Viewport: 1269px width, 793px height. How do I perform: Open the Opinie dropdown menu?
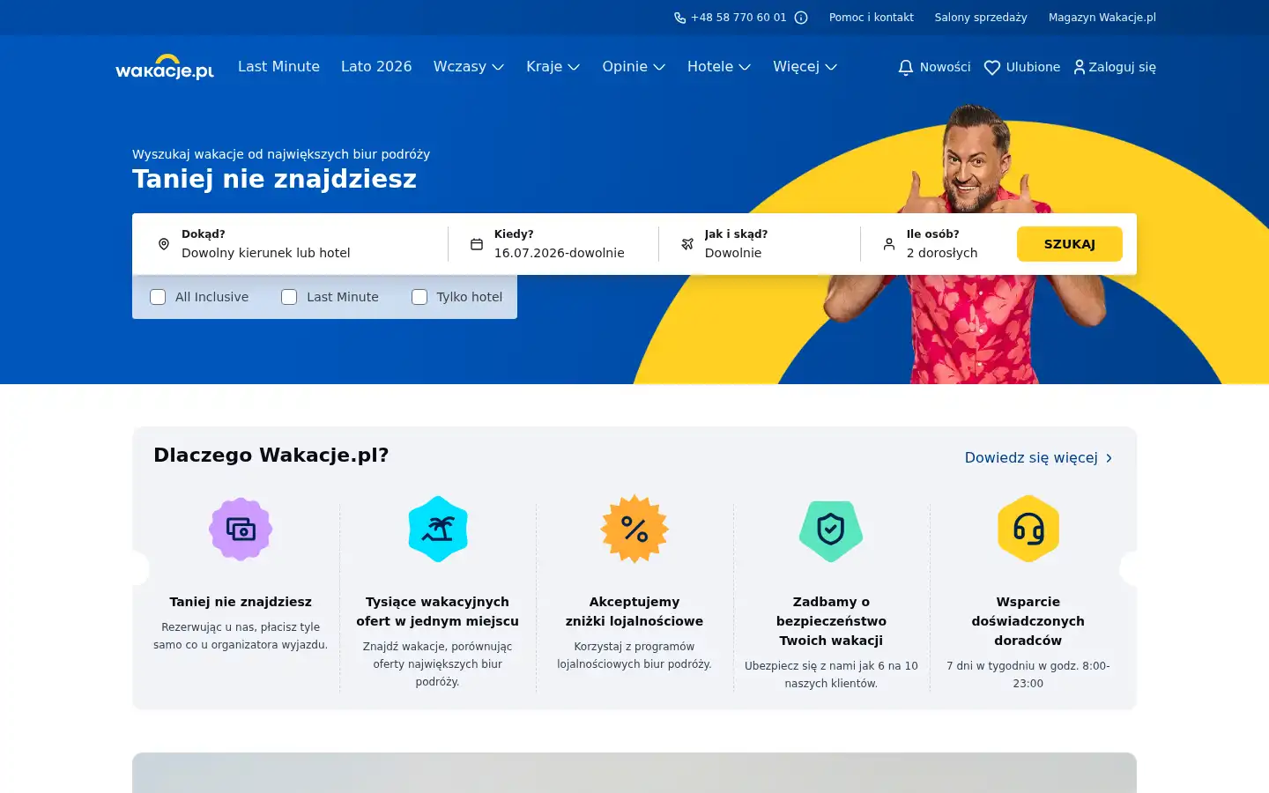tap(634, 67)
